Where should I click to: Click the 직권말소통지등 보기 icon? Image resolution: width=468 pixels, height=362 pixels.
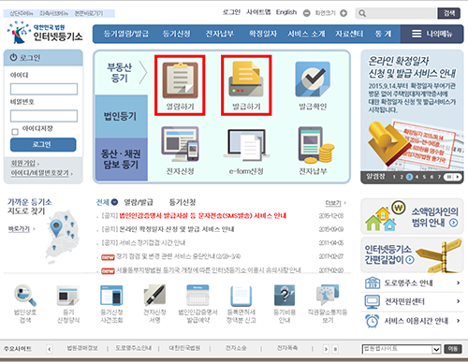pyautogui.click(x=328, y=295)
